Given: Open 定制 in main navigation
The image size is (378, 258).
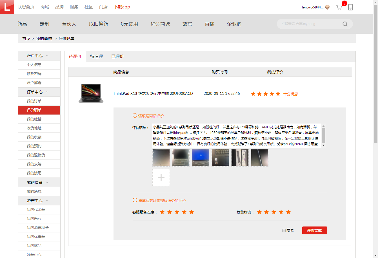Looking at the screenshot, I should [45, 24].
